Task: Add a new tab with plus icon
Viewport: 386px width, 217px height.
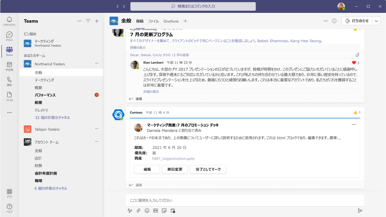Action: 185,21
